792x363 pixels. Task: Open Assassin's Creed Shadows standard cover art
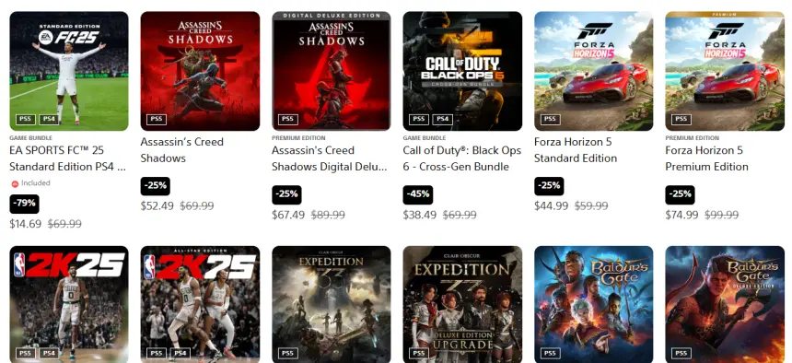coord(200,71)
